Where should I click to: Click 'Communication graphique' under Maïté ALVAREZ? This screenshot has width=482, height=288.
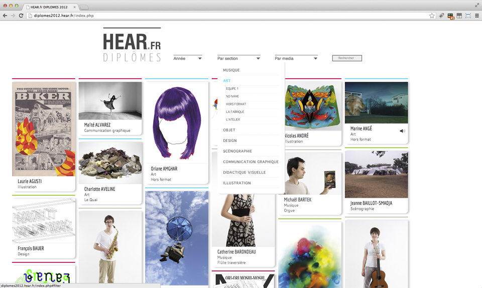(x=107, y=130)
